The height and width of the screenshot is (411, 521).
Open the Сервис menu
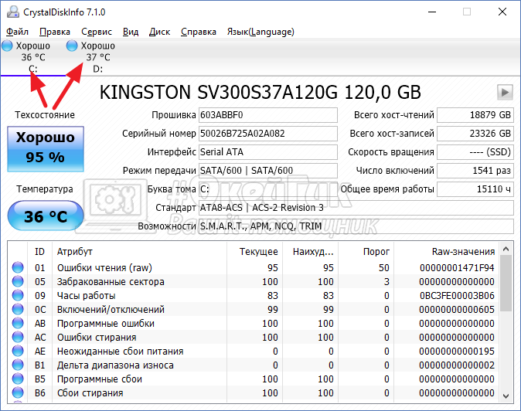(97, 32)
